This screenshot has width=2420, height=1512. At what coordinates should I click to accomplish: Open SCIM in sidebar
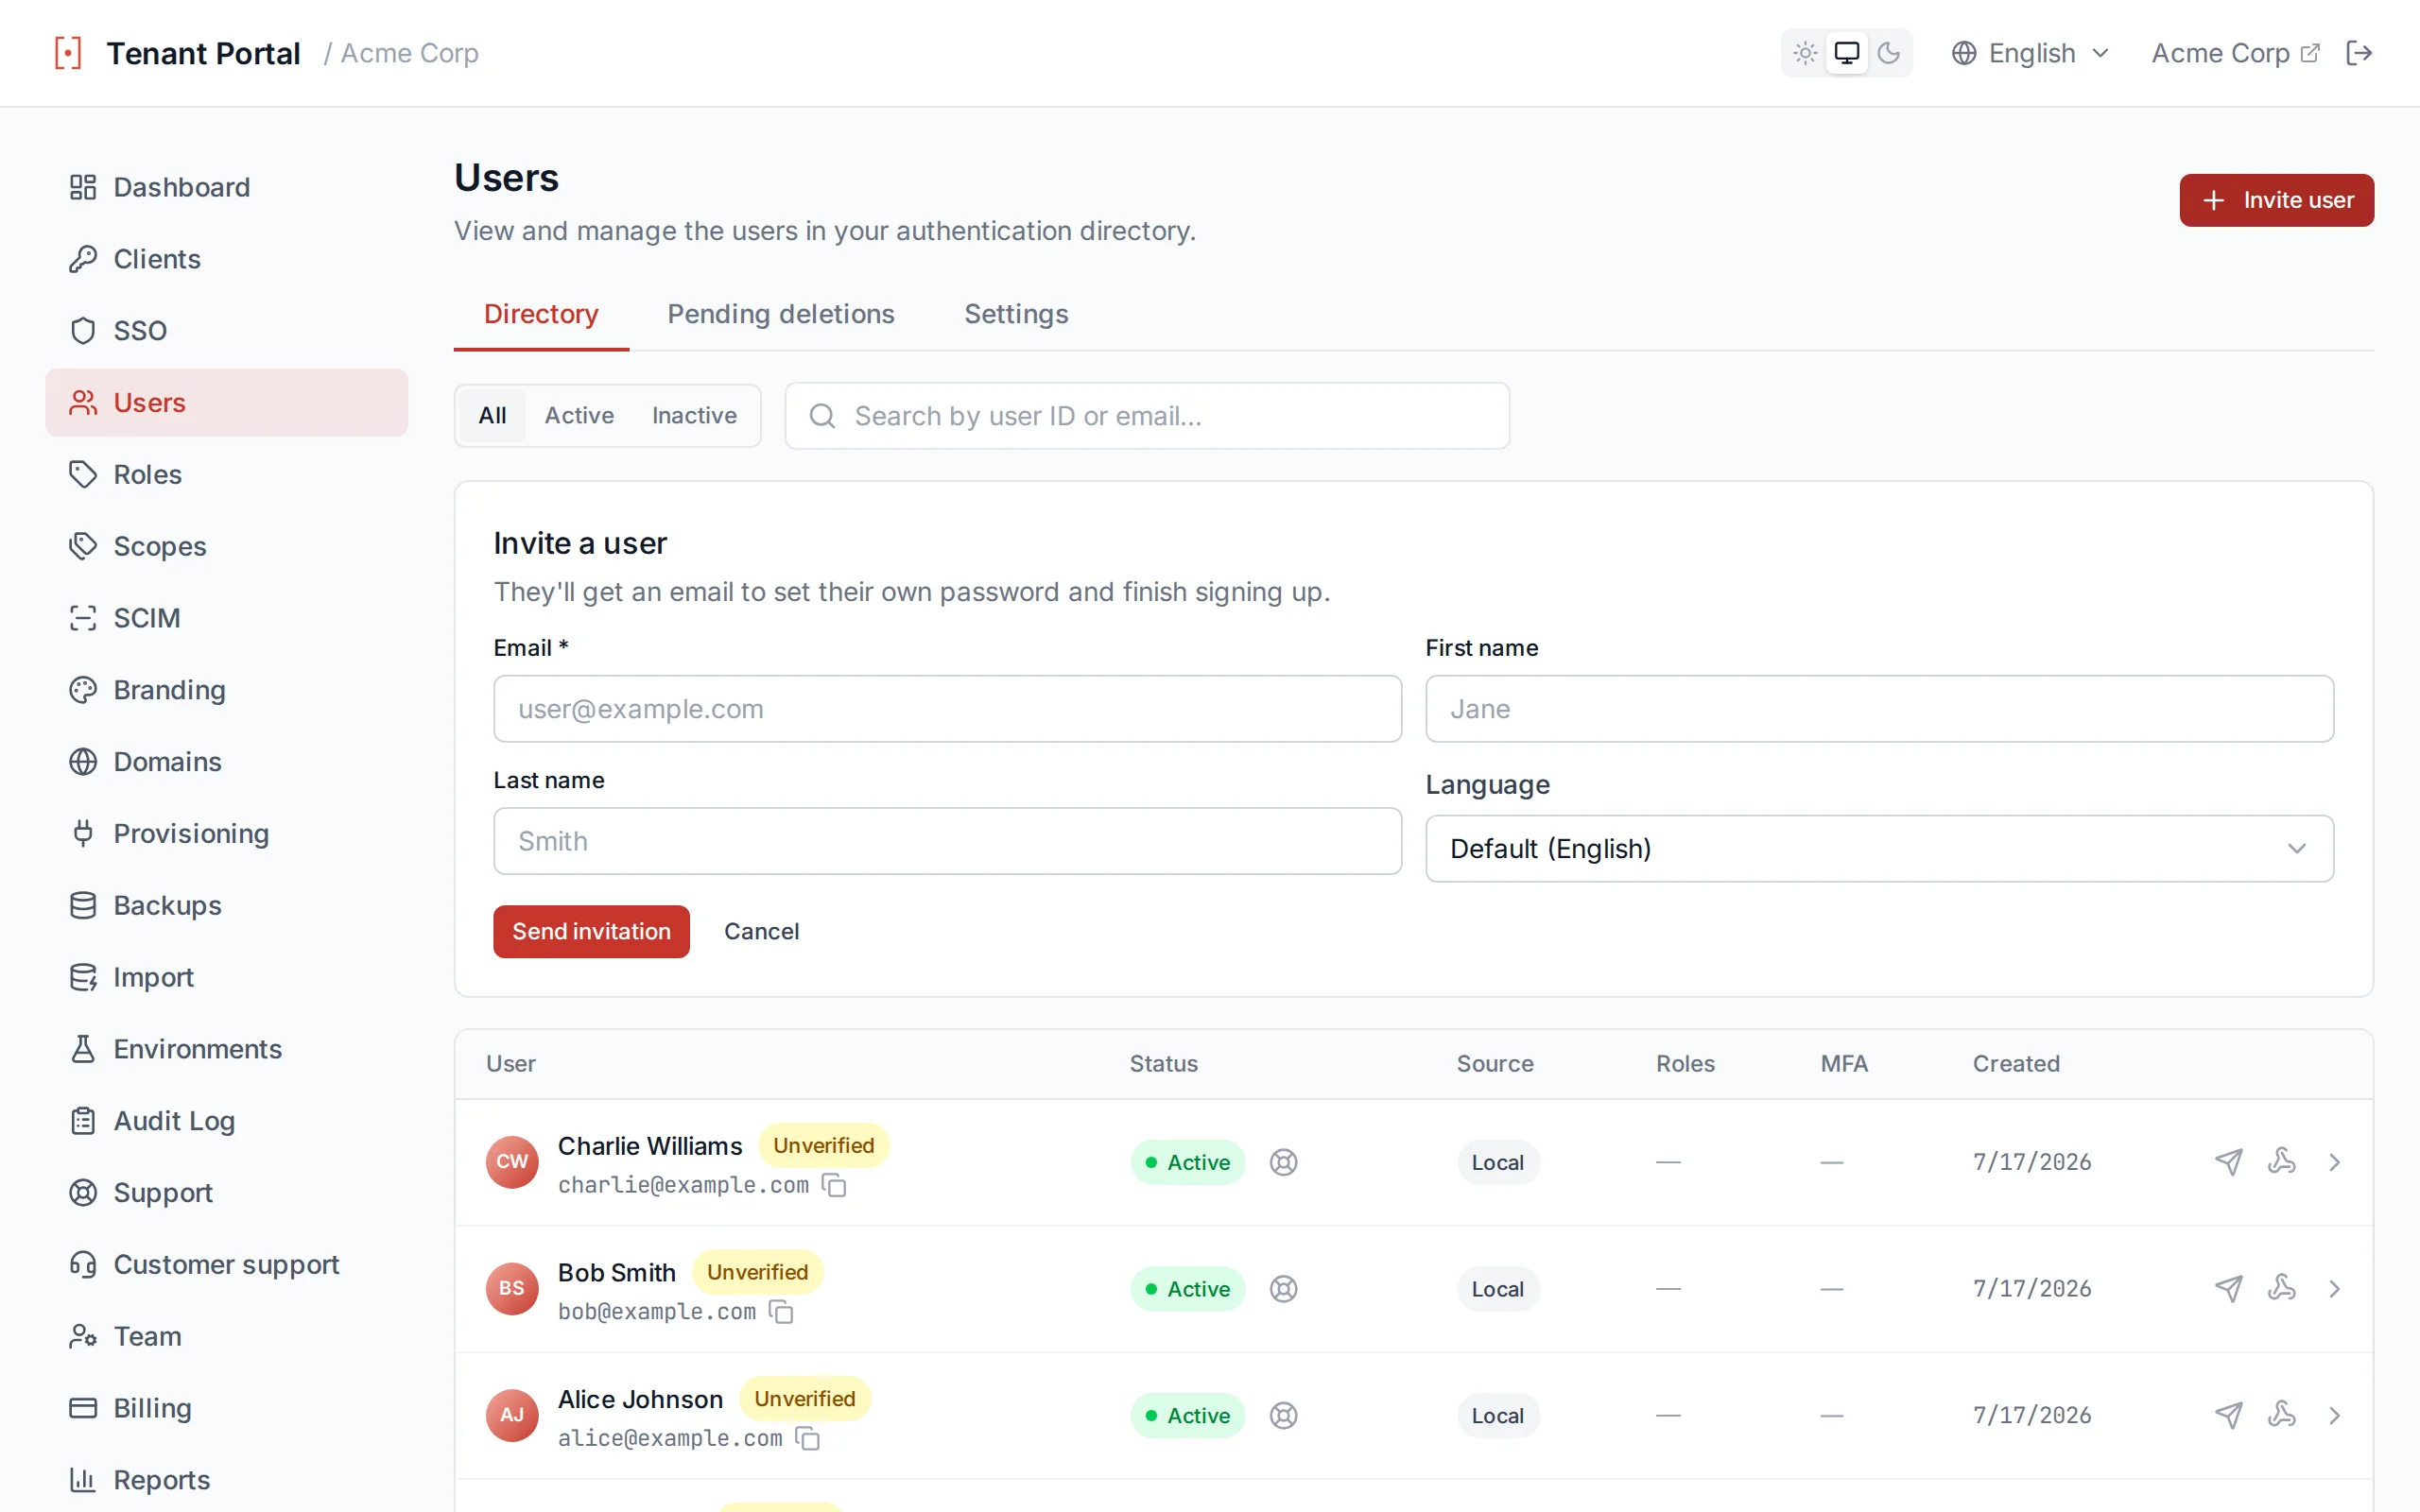coord(227,618)
